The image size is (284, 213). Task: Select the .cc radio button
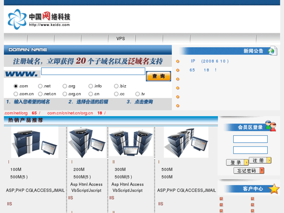pyautogui.click(x=116, y=94)
